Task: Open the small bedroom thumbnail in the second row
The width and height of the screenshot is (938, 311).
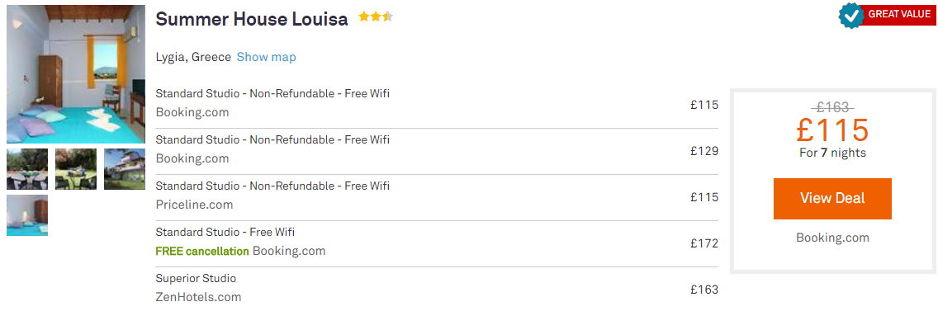Action: (x=27, y=215)
